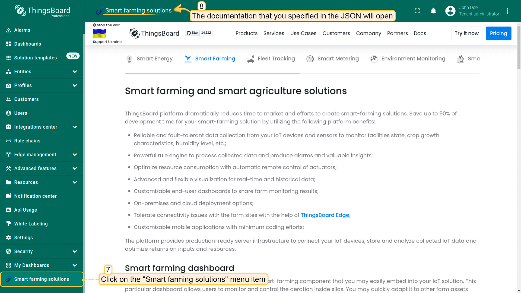The image size is (521, 293).
Task: Expand Advanced features chevron
Action: (x=75, y=168)
